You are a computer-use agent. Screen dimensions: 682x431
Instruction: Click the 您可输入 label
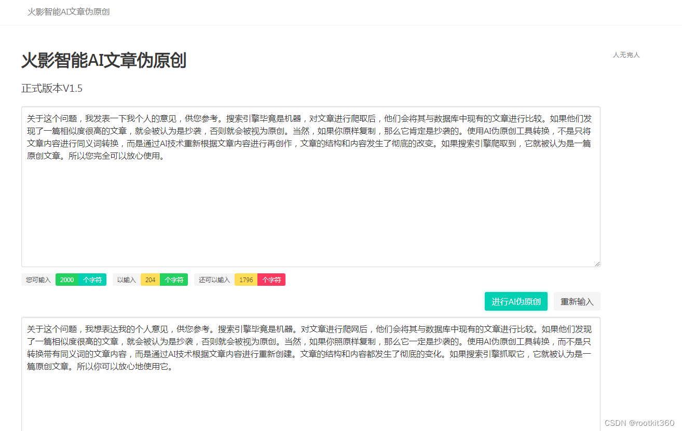[38, 280]
